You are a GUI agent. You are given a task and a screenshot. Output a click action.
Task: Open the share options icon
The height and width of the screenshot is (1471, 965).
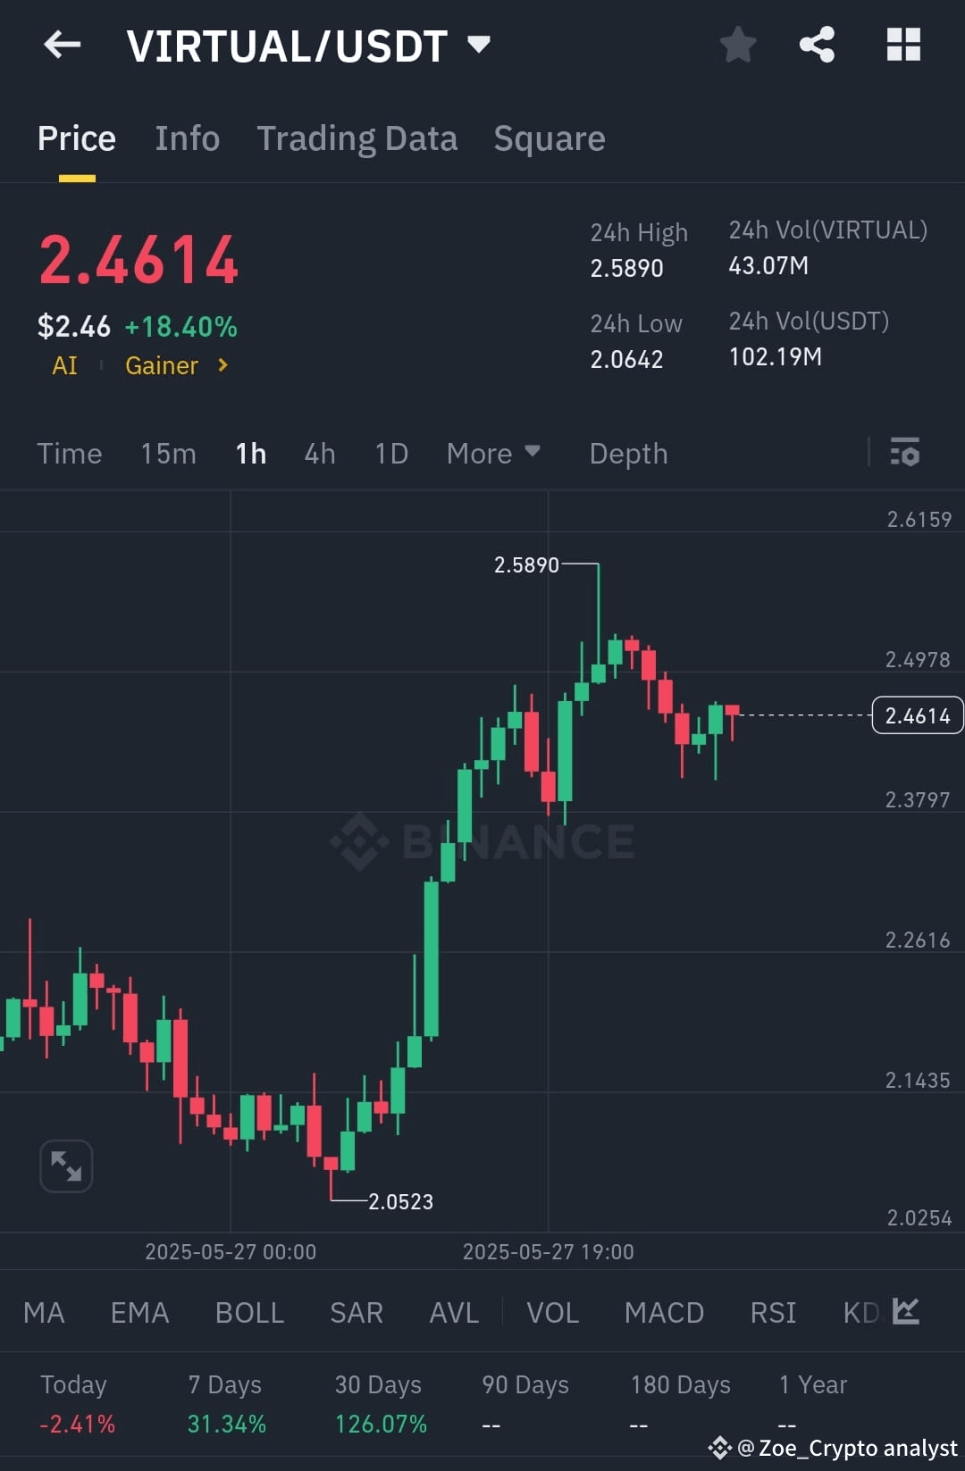816,45
